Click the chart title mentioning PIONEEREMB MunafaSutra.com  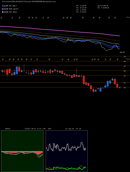29,2
